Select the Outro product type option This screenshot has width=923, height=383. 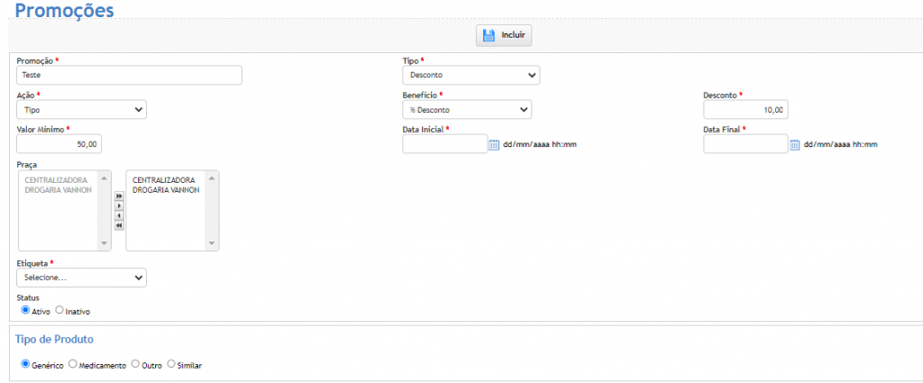136,364
